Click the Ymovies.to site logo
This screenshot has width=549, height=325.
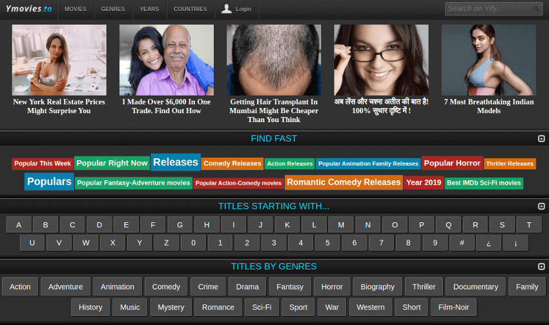(x=28, y=9)
